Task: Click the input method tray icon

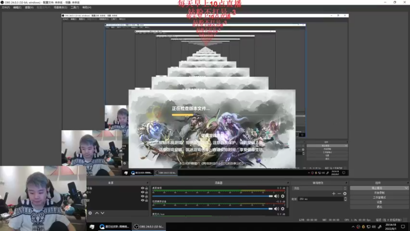Action: [380, 227]
